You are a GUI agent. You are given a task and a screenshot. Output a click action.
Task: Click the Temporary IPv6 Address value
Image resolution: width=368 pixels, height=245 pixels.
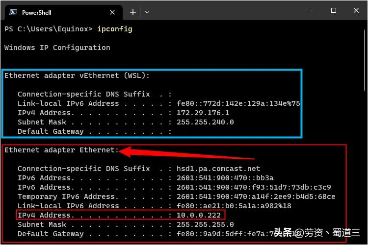[x=256, y=196]
